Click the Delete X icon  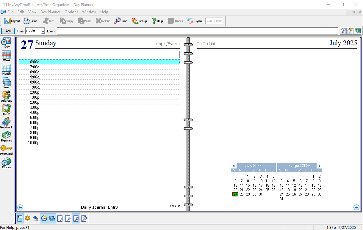click(x=103, y=21)
